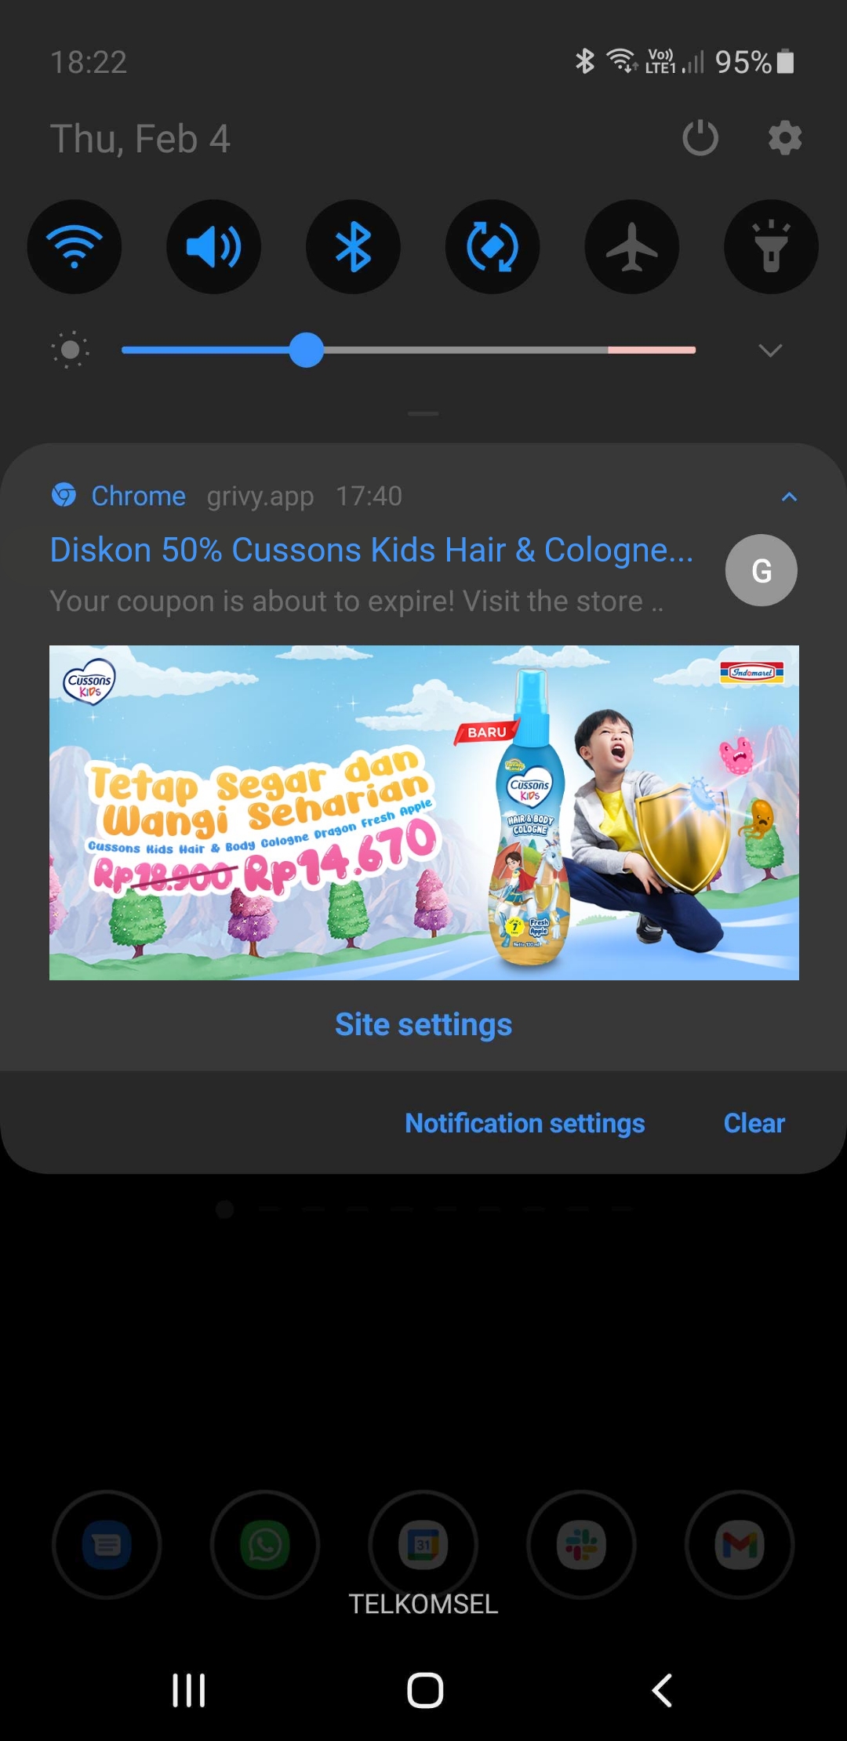Tap the Chrome app icon in notification header
Screen dimensions: 847x1741
click(64, 496)
